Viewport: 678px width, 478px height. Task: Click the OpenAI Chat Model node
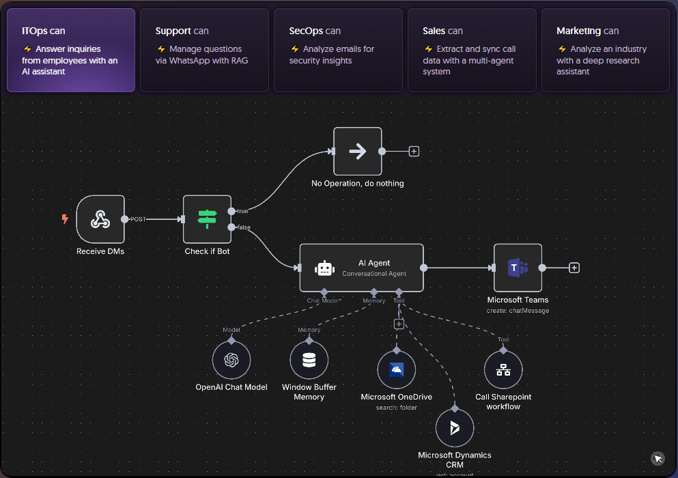click(x=231, y=360)
